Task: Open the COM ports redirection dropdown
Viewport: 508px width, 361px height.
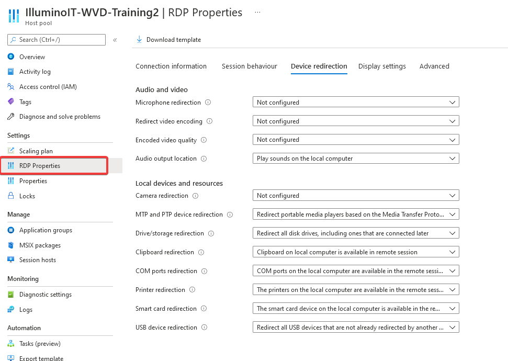Action: 356,270
